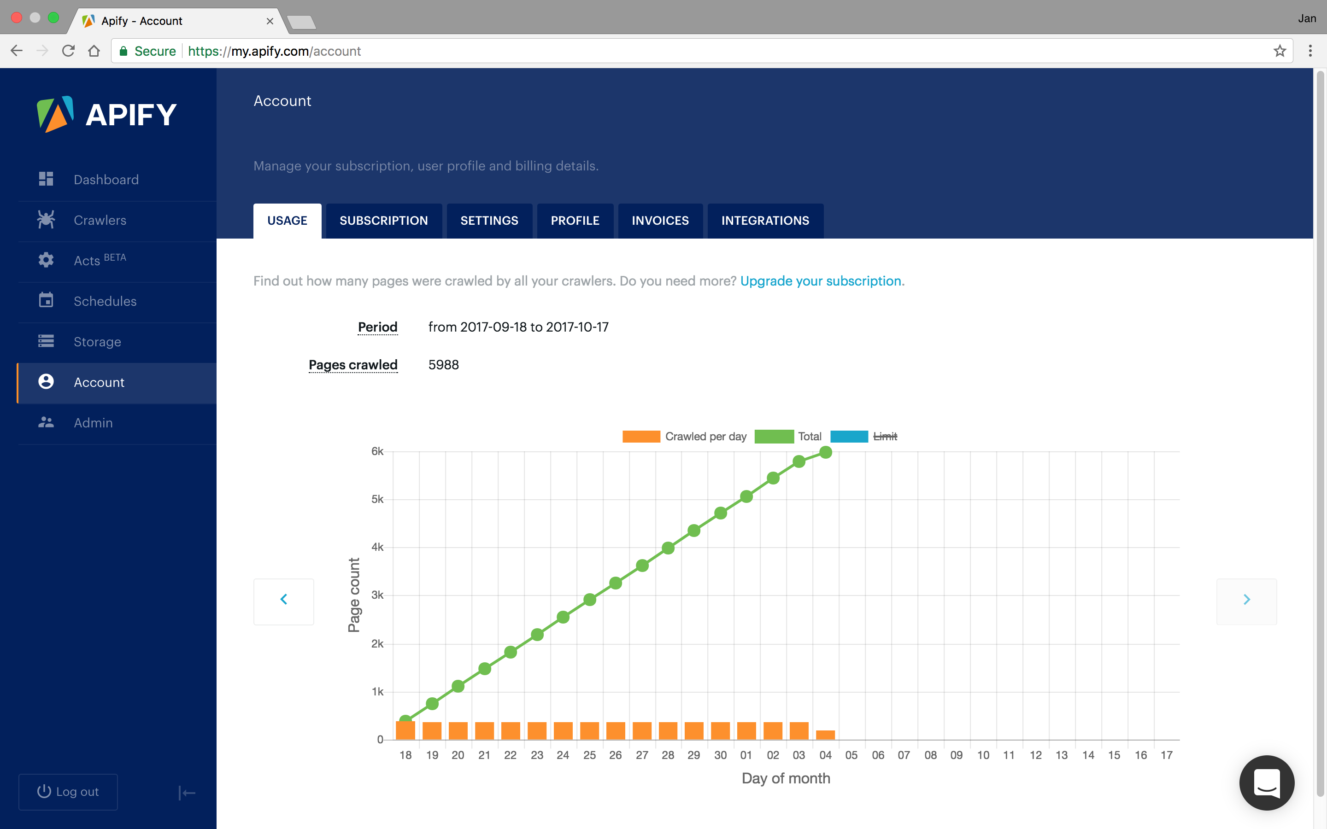
Task: Click the browser address bar URL
Action: [274, 51]
